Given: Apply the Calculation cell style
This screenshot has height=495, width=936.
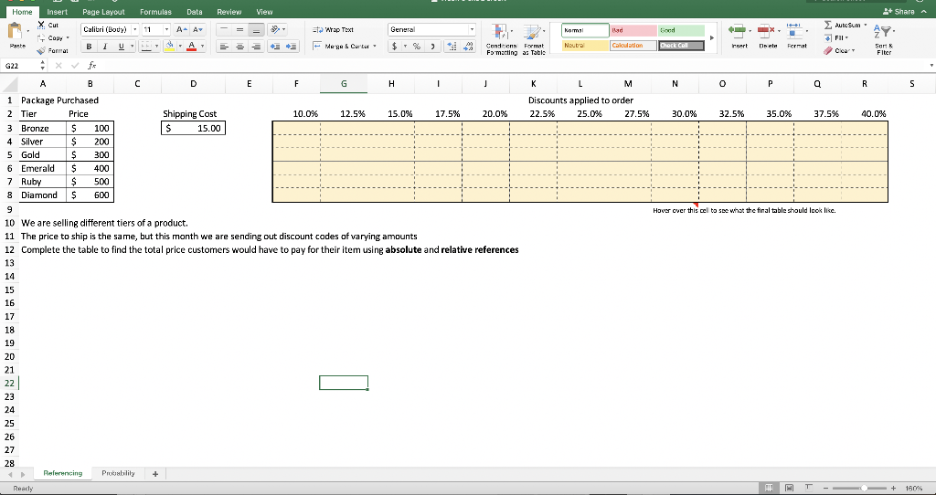Looking at the screenshot, I should (x=633, y=46).
